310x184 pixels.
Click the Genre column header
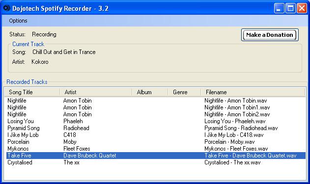click(x=184, y=92)
